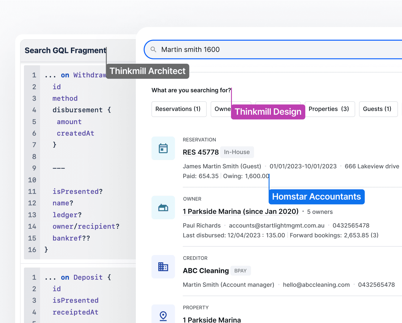Click the search field containing Martin smith 1600
Viewport: 402px width, 323px height.
coord(273,49)
